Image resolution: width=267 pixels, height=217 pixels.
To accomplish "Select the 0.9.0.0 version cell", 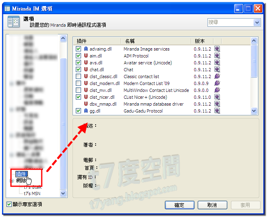I will coord(201,90).
